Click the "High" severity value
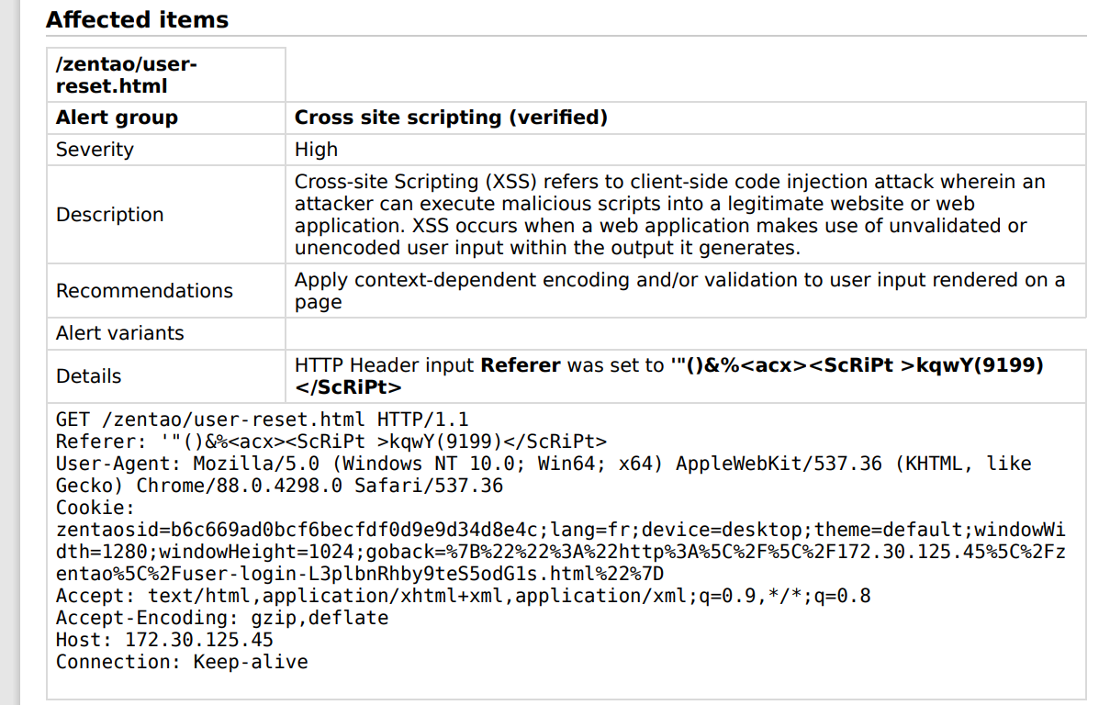1110x705 pixels. [x=316, y=150]
